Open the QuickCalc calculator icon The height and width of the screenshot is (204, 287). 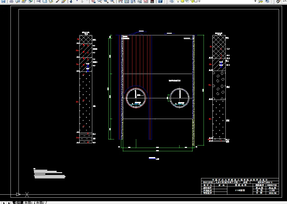152,1
